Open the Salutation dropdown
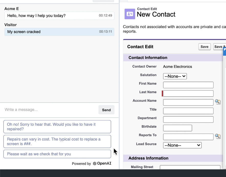The height and width of the screenshot is (177, 226). 175,76
